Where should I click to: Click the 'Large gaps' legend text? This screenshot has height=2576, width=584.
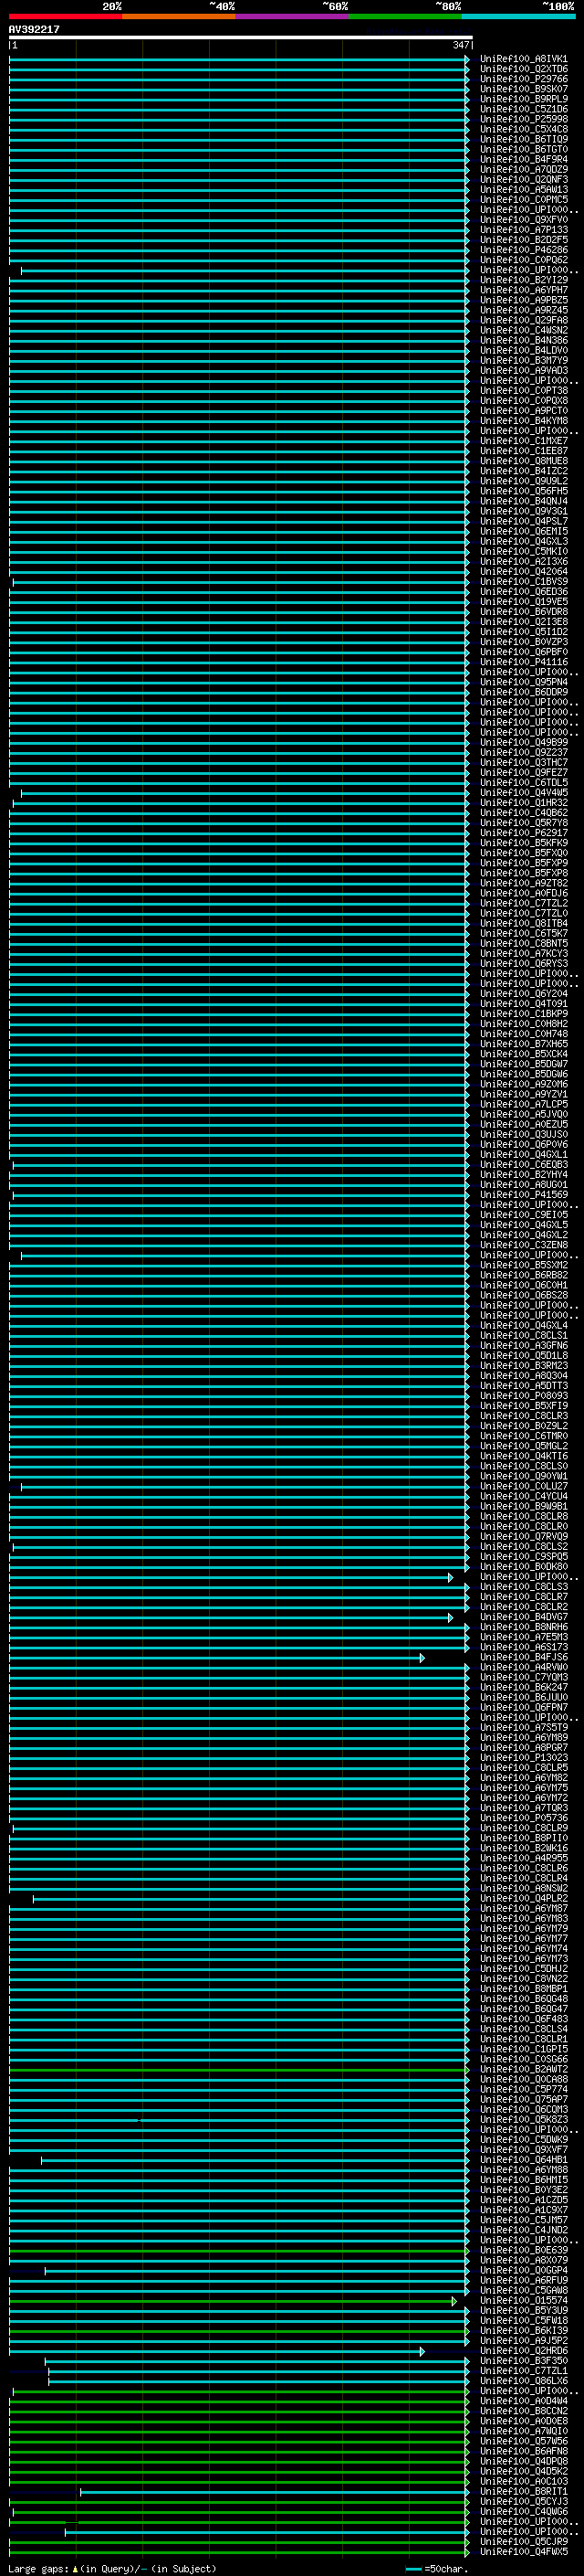(38, 2569)
